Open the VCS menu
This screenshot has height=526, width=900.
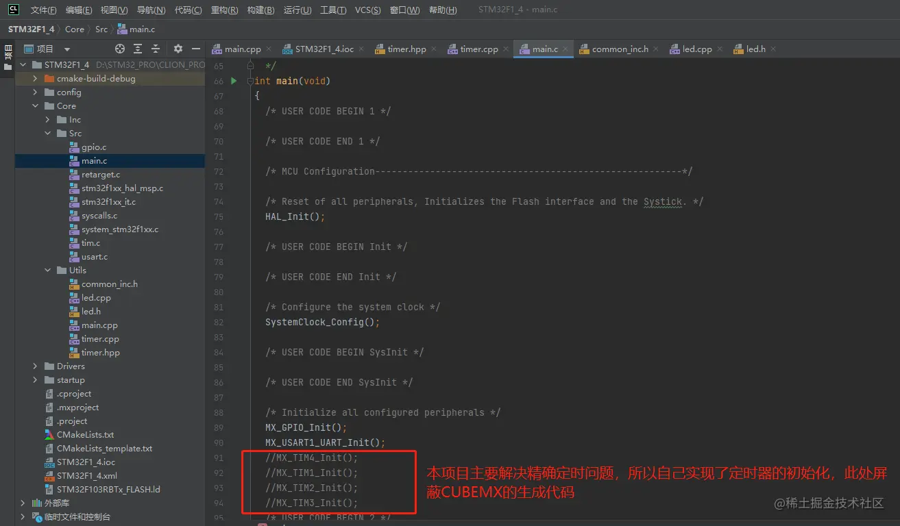point(367,10)
